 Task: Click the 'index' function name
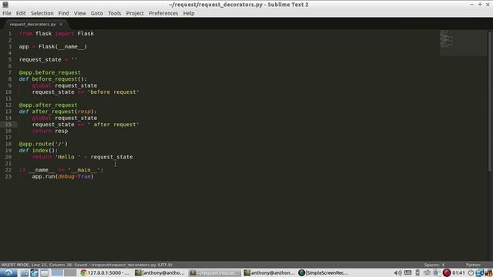click(40, 151)
